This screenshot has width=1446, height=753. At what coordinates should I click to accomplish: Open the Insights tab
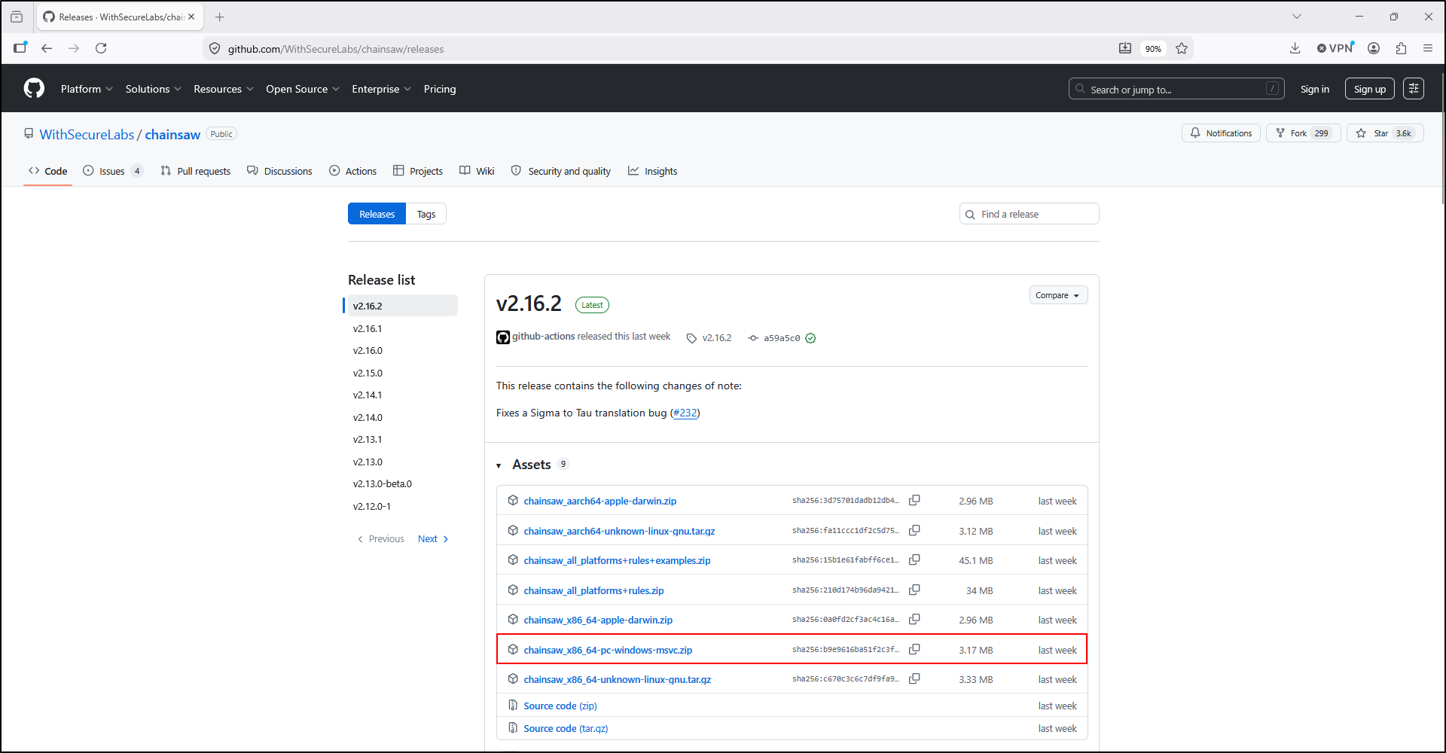tap(653, 171)
